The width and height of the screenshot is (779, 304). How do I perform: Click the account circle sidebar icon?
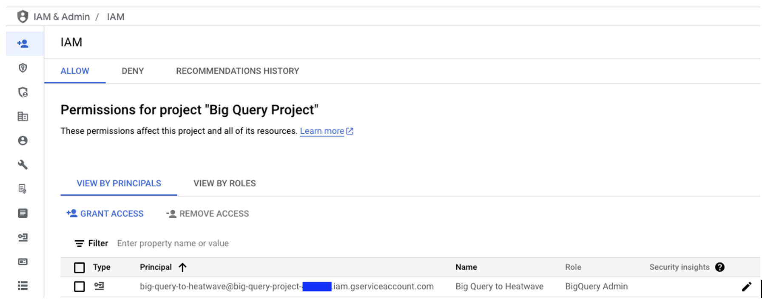click(23, 141)
